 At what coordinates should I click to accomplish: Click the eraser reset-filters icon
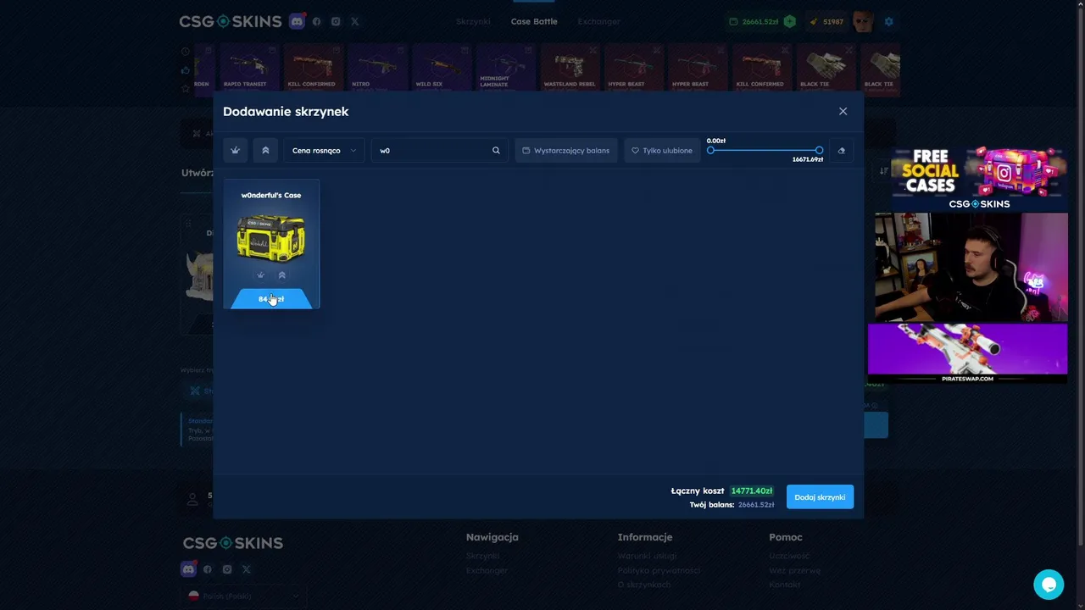(841, 151)
